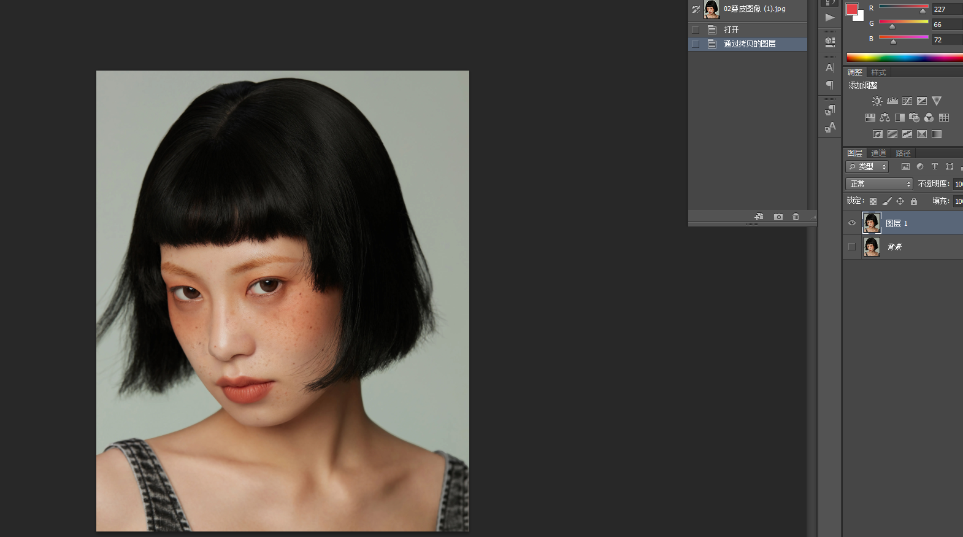Add a Vibrance adjustment

point(937,101)
